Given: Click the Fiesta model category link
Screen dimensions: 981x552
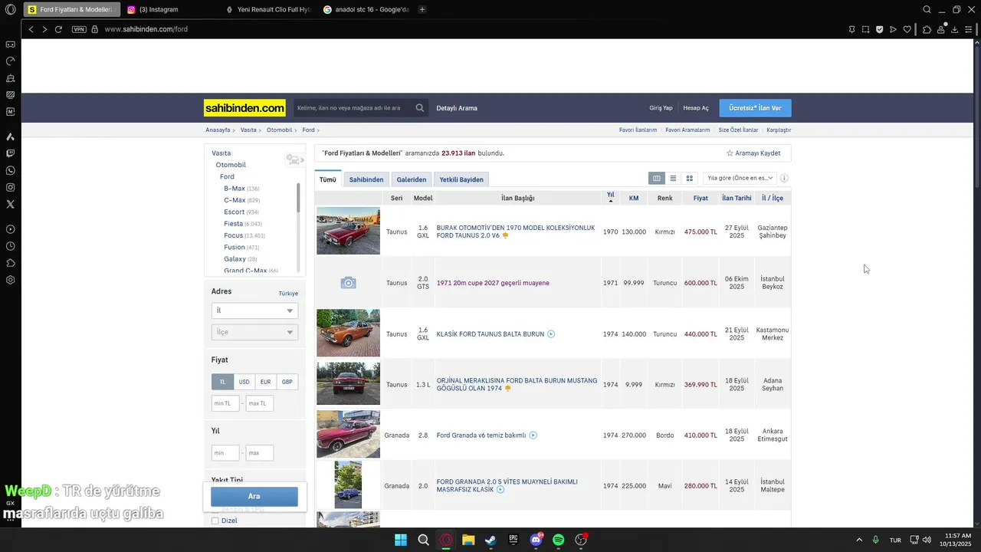Looking at the screenshot, I should (x=233, y=224).
